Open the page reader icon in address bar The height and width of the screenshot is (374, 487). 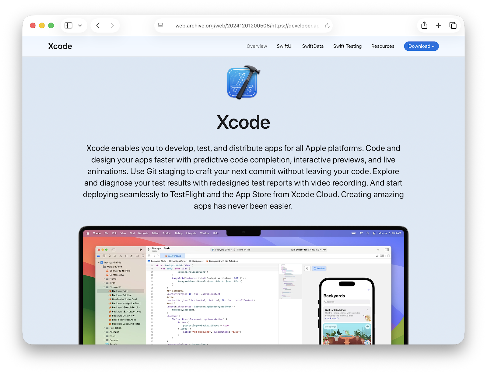[160, 26]
